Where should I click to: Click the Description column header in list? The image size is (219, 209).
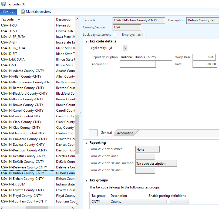click(x=64, y=19)
